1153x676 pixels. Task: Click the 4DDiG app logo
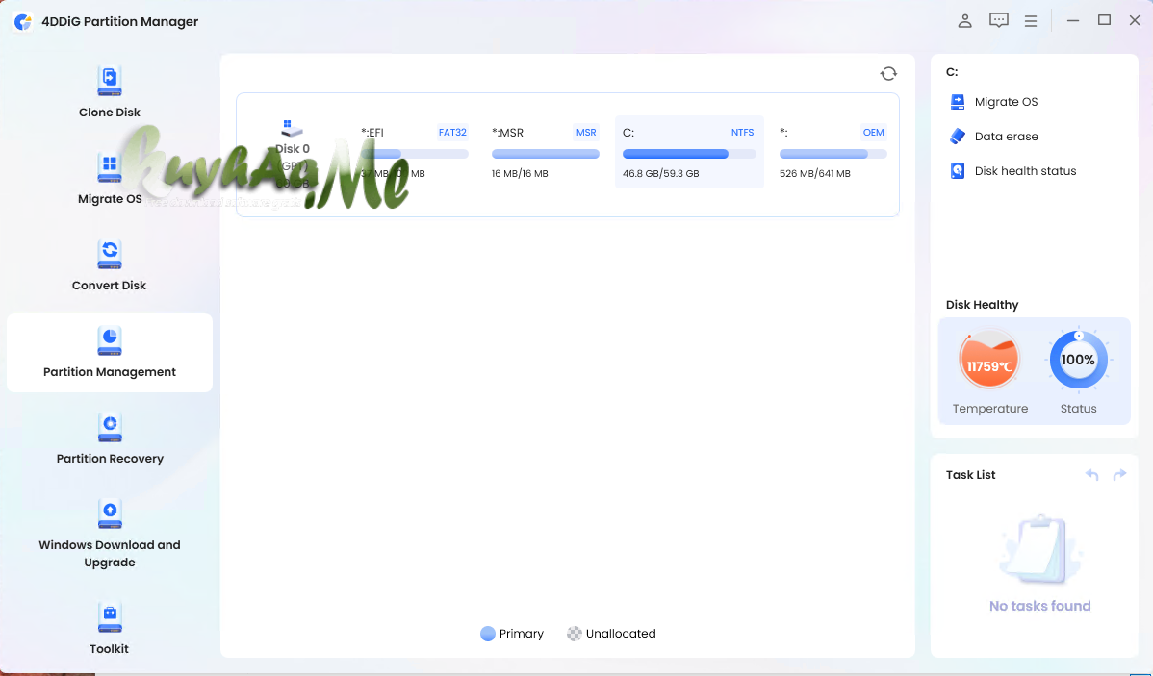tap(23, 22)
